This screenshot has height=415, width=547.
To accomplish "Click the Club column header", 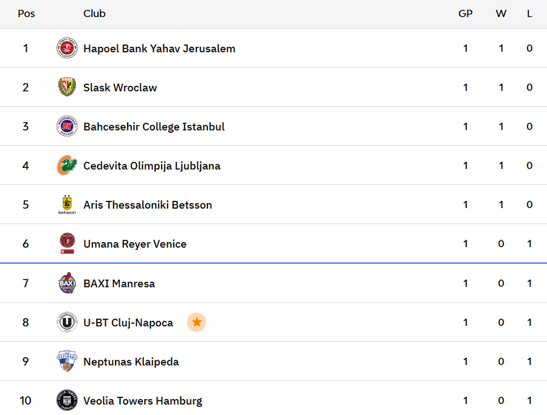I will [x=94, y=13].
